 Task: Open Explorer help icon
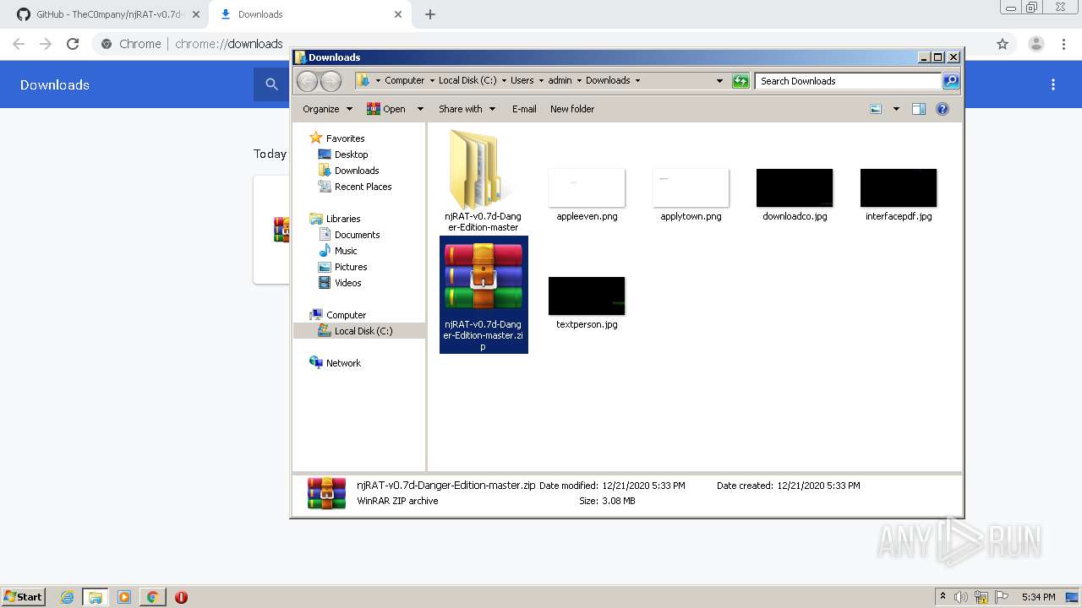click(943, 109)
